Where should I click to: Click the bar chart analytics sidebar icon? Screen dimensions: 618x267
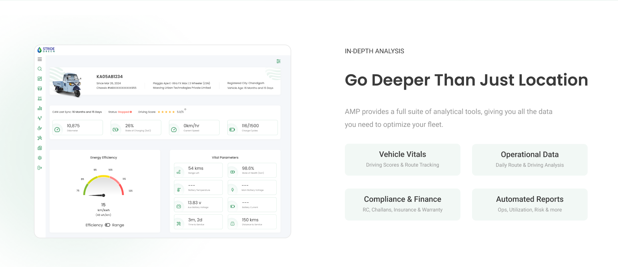click(x=40, y=108)
